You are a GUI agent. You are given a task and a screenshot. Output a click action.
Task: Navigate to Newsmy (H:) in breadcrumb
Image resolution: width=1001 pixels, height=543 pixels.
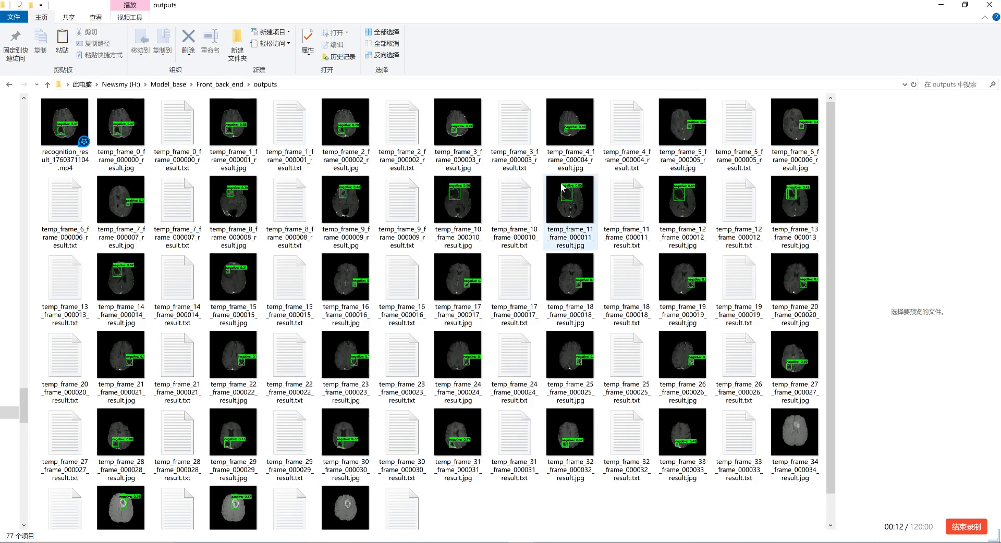click(121, 84)
